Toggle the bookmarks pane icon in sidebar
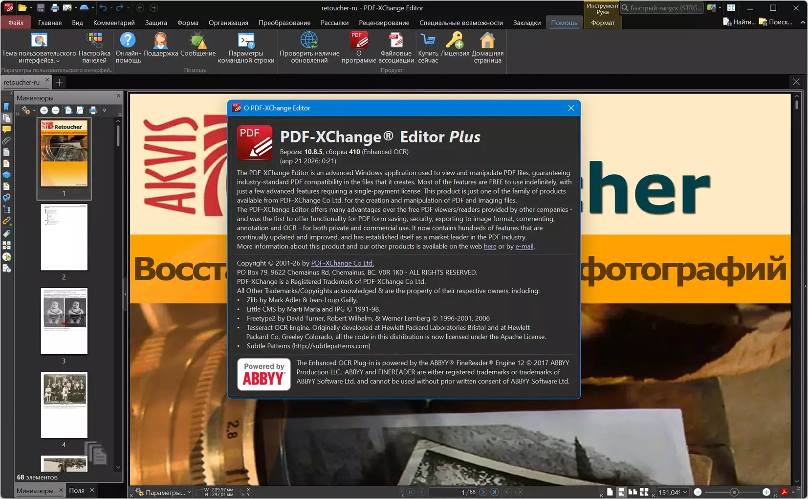This screenshot has width=808, height=499. 6,107
